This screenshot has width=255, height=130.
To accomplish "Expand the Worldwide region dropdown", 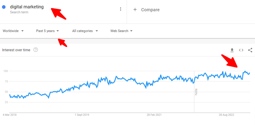I will 13,31.
